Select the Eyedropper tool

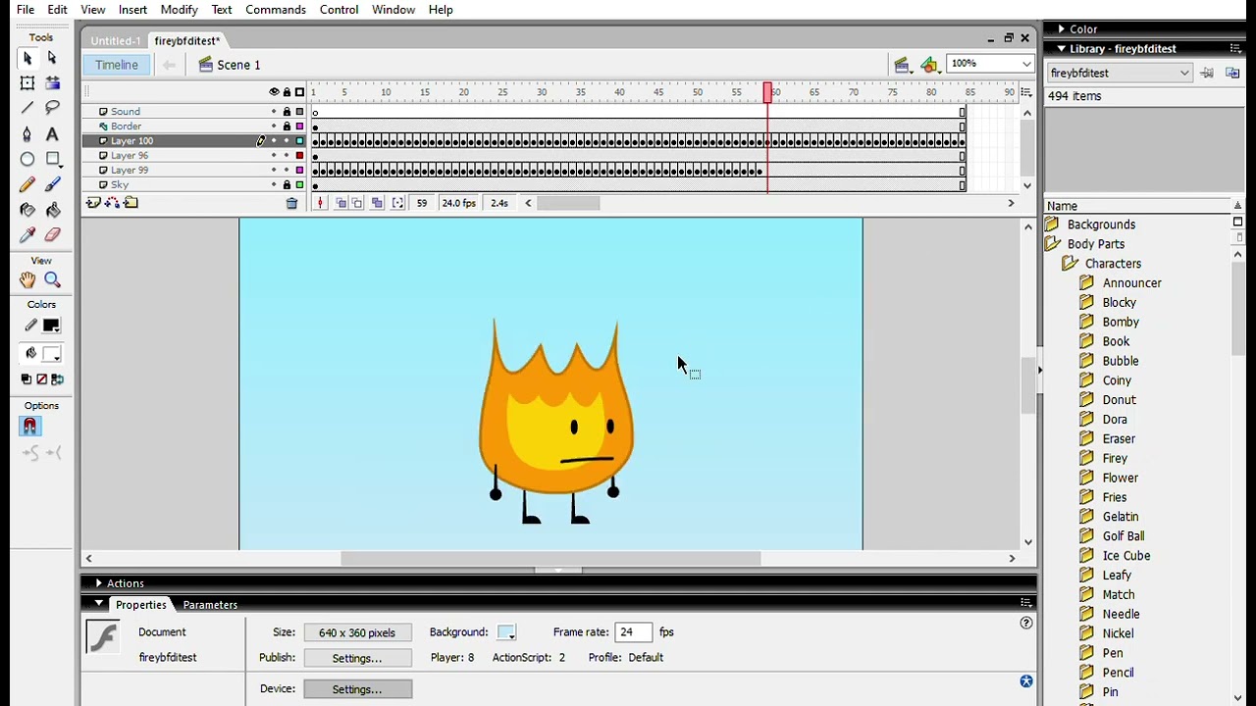click(27, 235)
